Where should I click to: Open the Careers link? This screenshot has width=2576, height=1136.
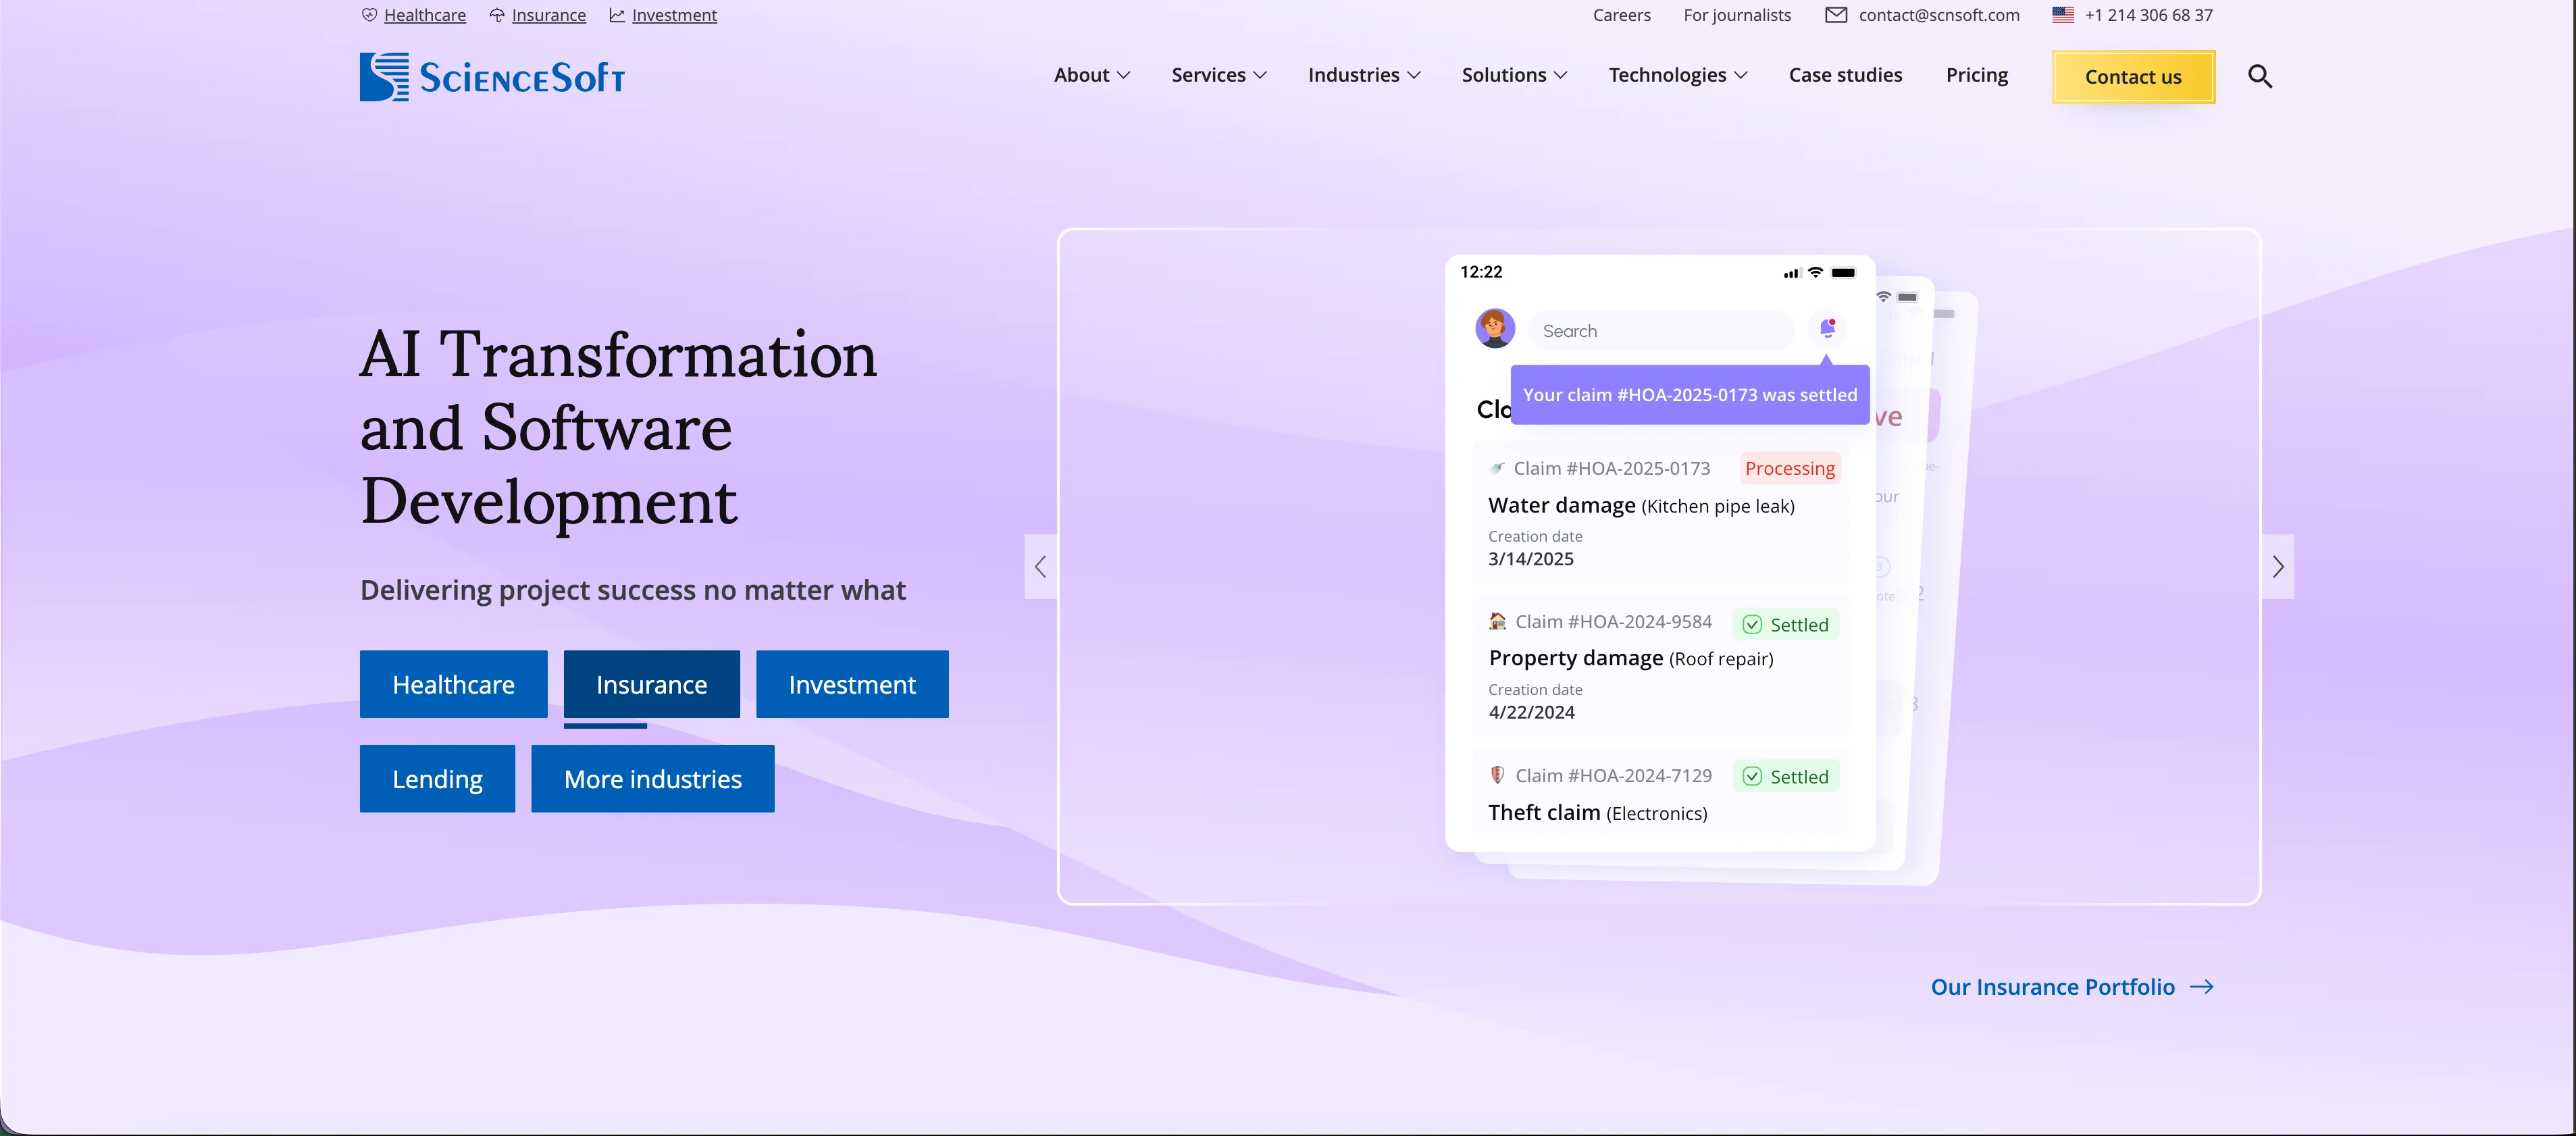pyautogui.click(x=1621, y=15)
